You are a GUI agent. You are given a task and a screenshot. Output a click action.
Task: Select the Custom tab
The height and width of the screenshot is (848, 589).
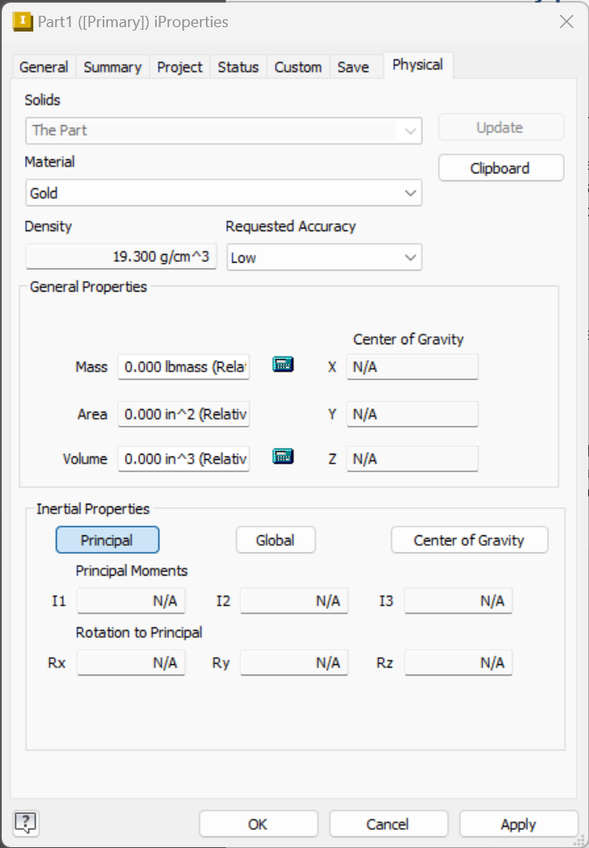[298, 67]
